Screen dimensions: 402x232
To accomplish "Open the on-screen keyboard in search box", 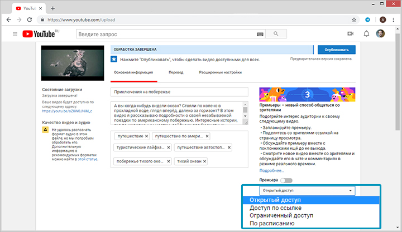I will [x=260, y=34].
